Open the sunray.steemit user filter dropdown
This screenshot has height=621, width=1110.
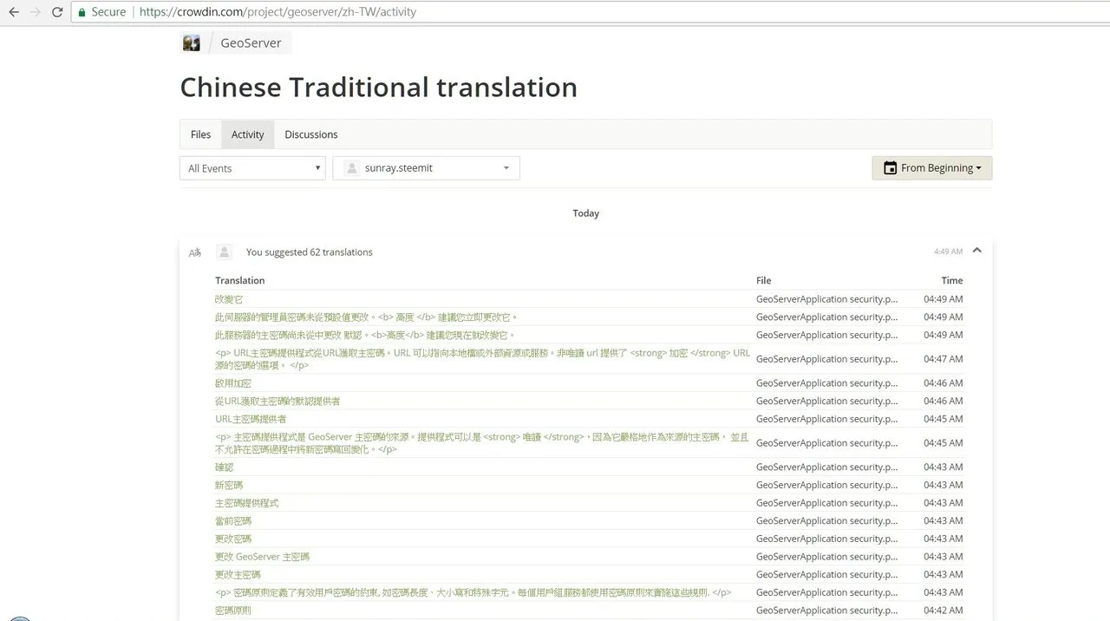(426, 168)
